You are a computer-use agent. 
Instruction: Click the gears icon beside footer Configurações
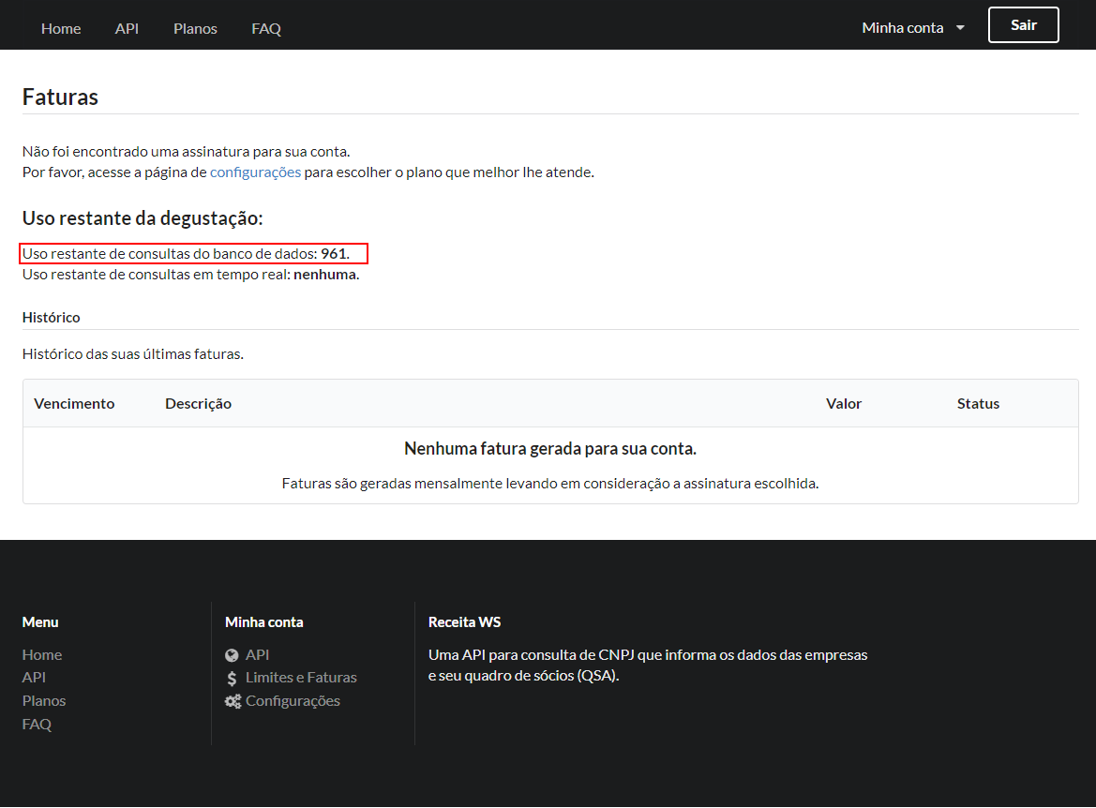pyautogui.click(x=233, y=701)
